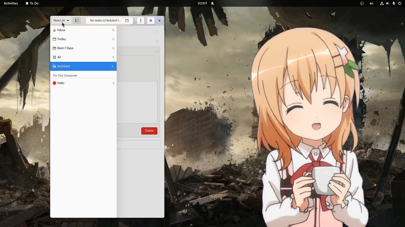
Task: Open the 02:59 clock panel
Action: tap(202, 3)
